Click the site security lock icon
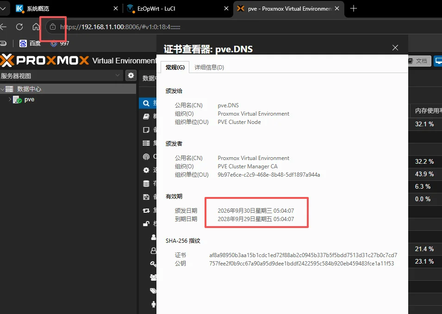This screenshot has width=442, height=314. pyautogui.click(x=53, y=27)
